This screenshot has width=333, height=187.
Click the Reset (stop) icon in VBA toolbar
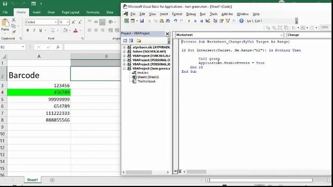201,21
